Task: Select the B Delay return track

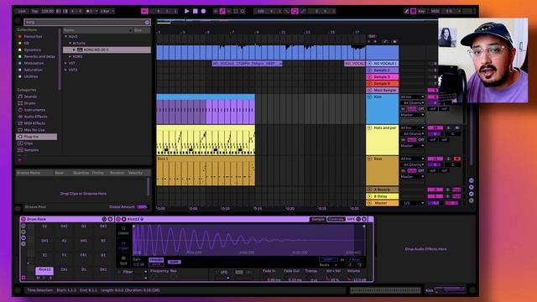Action: click(x=383, y=196)
